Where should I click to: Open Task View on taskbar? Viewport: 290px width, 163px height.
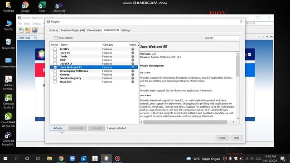click(x=38, y=158)
